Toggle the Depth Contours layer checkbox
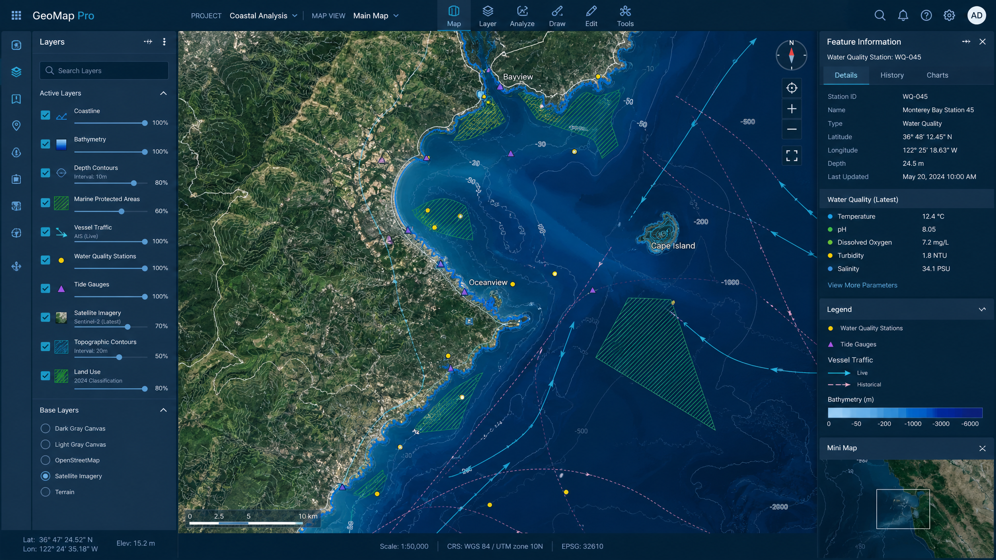The width and height of the screenshot is (996, 560). point(45,173)
